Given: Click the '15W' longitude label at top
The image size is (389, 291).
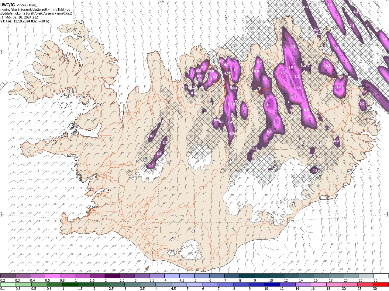Looking at the screenshot, I should coord(322,2).
